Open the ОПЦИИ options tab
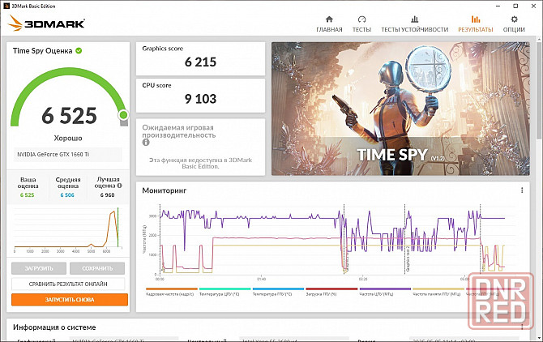 point(514,24)
